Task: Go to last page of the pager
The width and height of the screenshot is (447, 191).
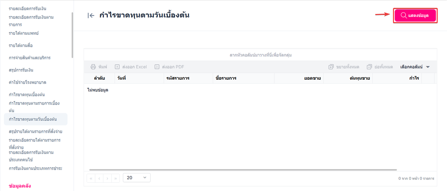Action: (x=116, y=178)
